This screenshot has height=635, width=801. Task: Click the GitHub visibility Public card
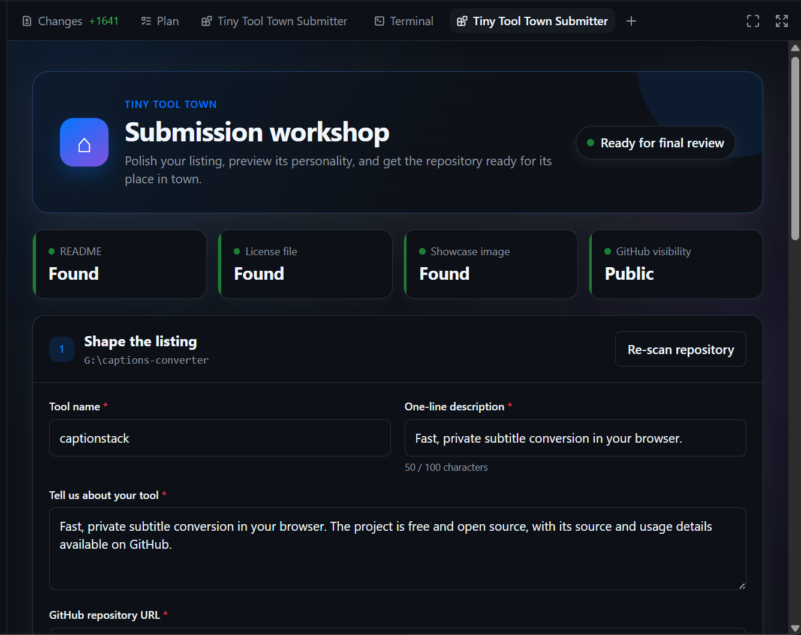pyautogui.click(x=676, y=264)
